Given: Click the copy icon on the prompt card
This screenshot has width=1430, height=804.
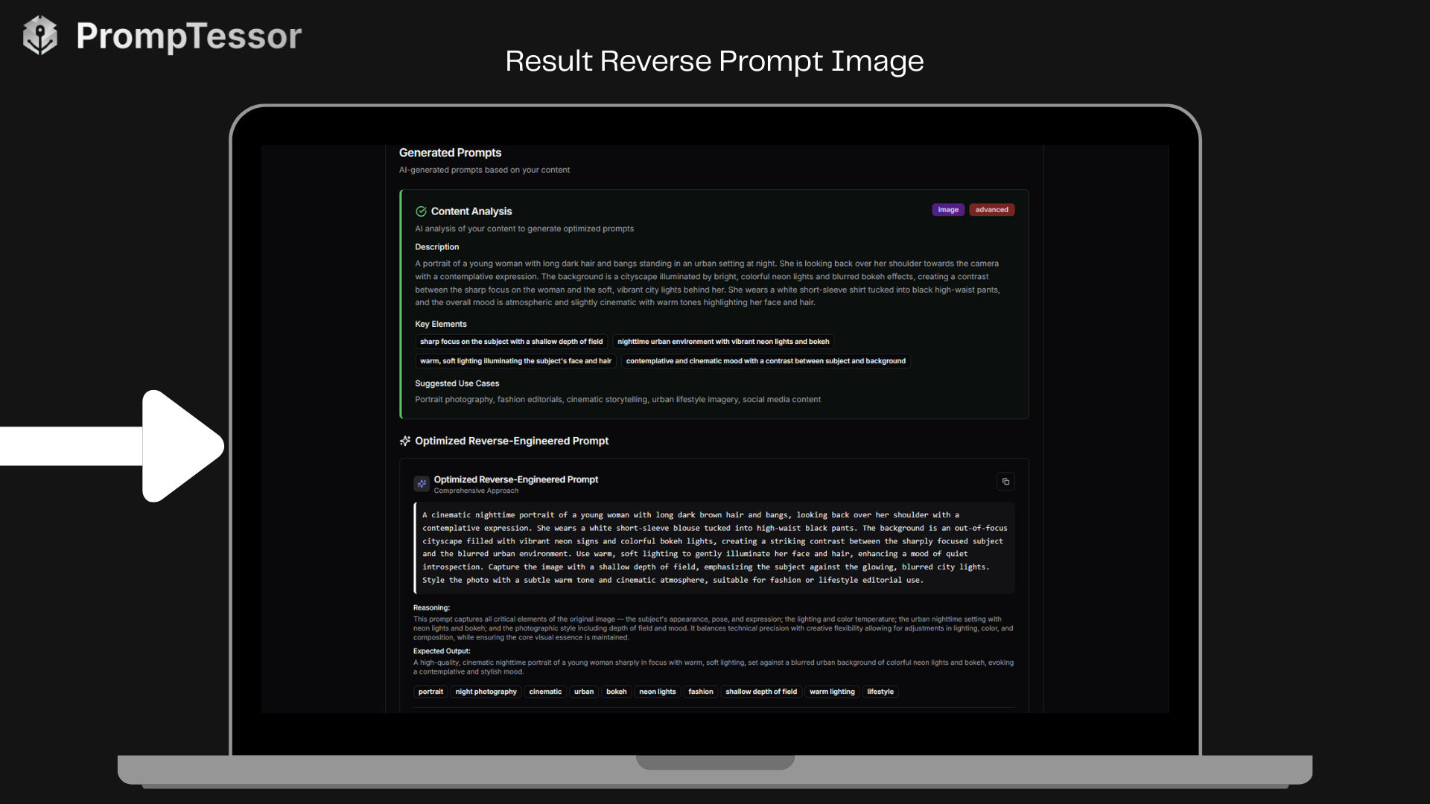Looking at the screenshot, I should coord(1005,482).
